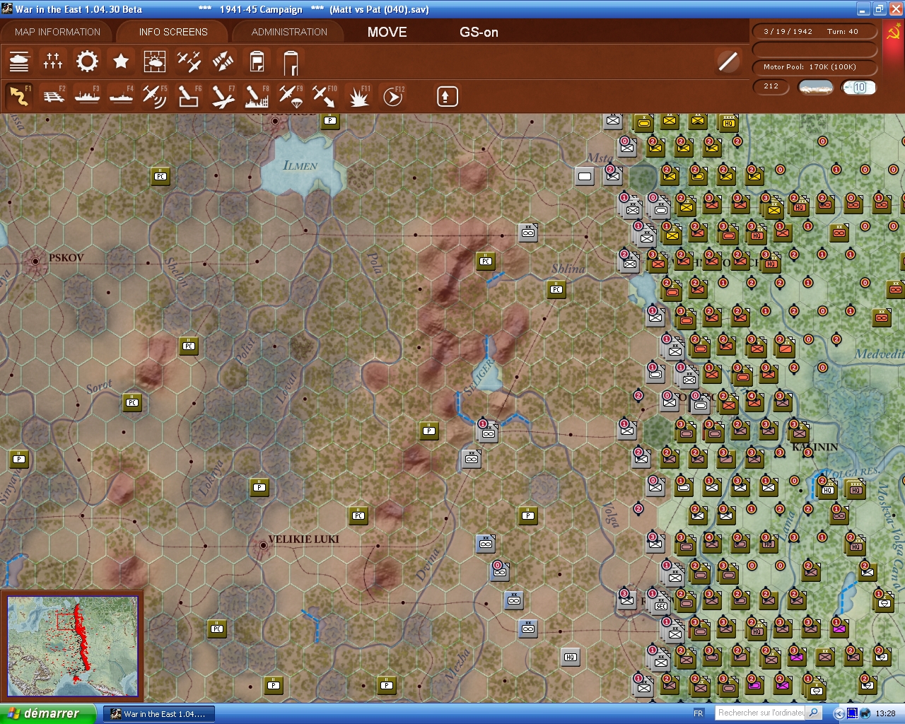Open the MAP INFORMATION tab
905x724 pixels.
[x=57, y=32]
